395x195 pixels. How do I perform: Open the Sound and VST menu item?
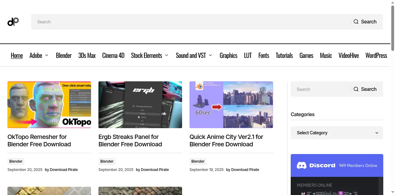[191, 55]
